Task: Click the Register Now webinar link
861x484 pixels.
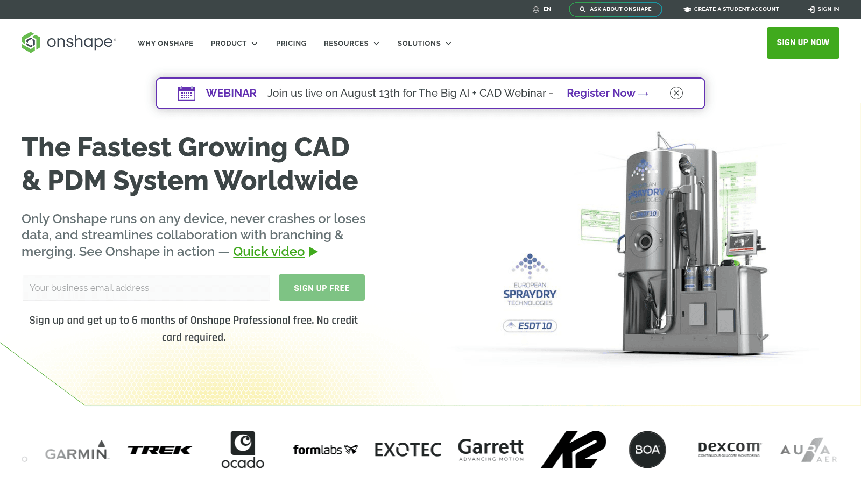Action: (608, 93)
